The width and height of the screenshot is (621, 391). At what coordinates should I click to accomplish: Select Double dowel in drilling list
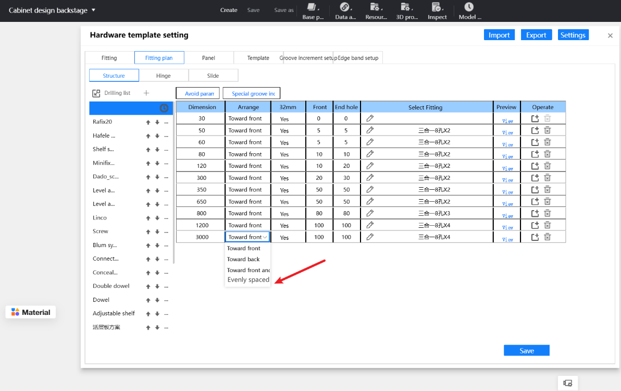pyautogui.click(x=111, y=286)
